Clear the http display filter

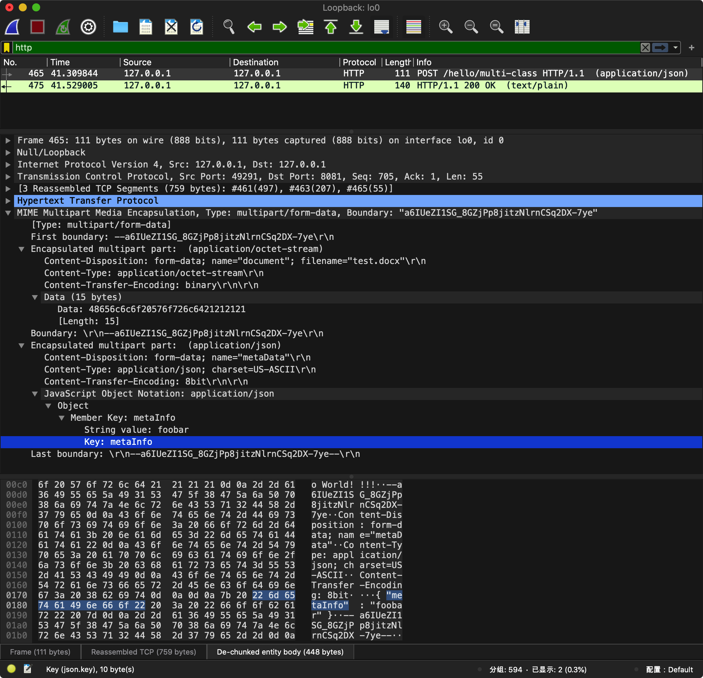click(645, 47)
